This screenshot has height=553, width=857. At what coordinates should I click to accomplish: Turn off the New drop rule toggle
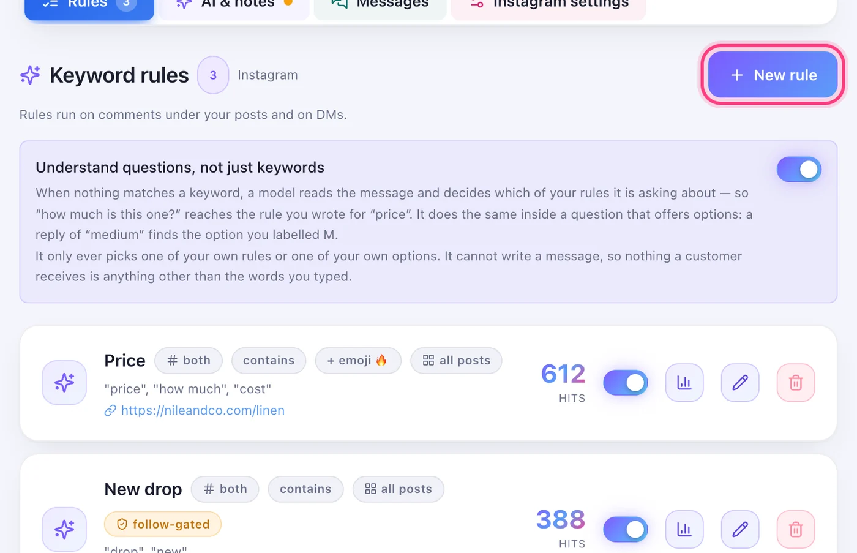pos(626,529)
